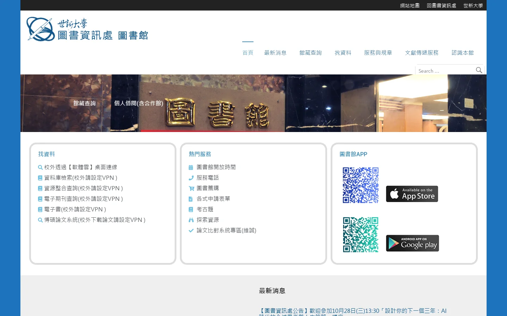
Task: Click the phone icon beside 服務電話
Action: point(191,178)
